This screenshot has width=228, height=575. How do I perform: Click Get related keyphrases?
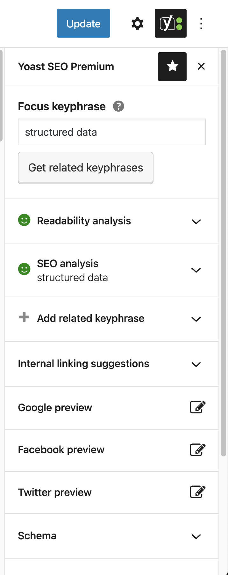point(85,168)
